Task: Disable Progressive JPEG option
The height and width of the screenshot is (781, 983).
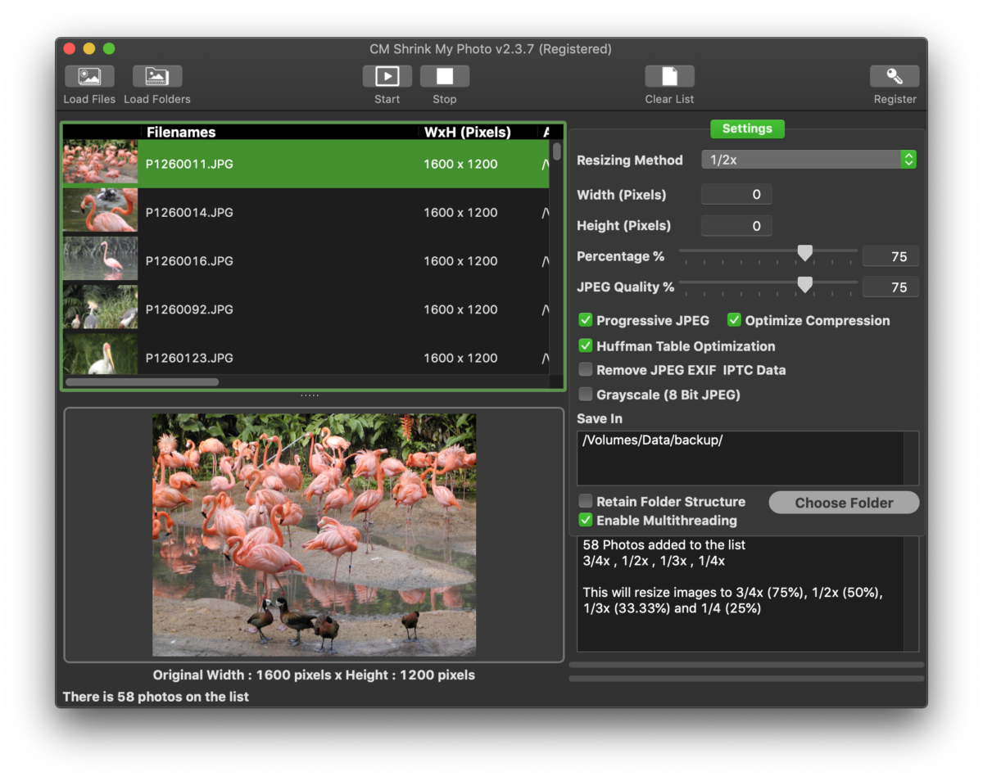Action: click(586, 320)
